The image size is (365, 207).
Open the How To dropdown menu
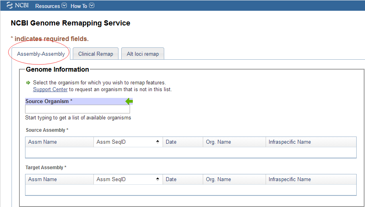[82, 6]
